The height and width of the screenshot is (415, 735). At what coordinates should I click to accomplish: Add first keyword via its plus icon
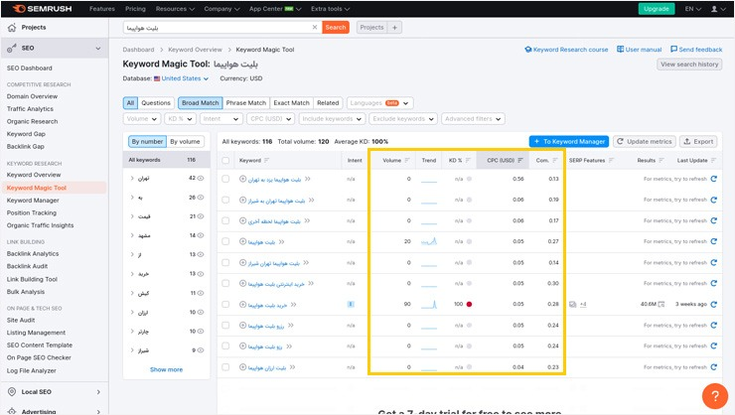coord(242,179)
